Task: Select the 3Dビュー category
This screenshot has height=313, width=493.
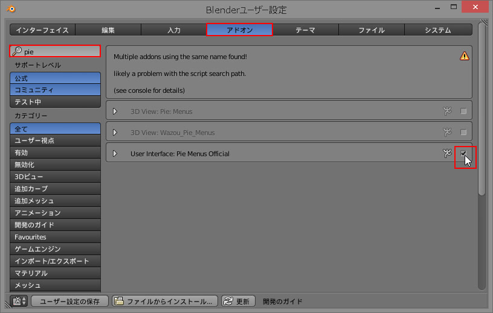Action: (56, 177)
